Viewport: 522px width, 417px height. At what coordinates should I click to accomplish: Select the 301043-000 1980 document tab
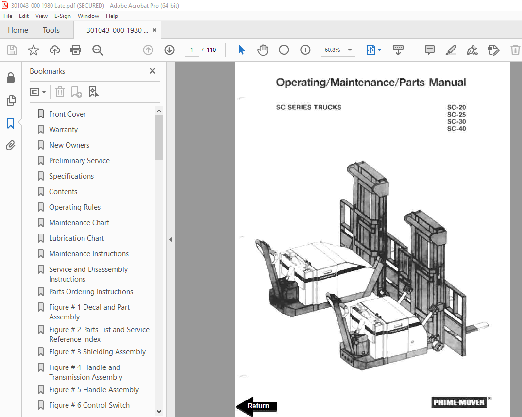(117, 30)
